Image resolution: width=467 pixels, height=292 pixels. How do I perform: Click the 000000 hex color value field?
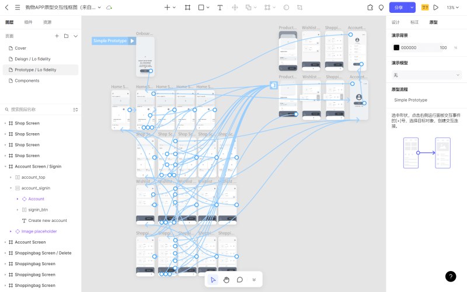point(409,47)
